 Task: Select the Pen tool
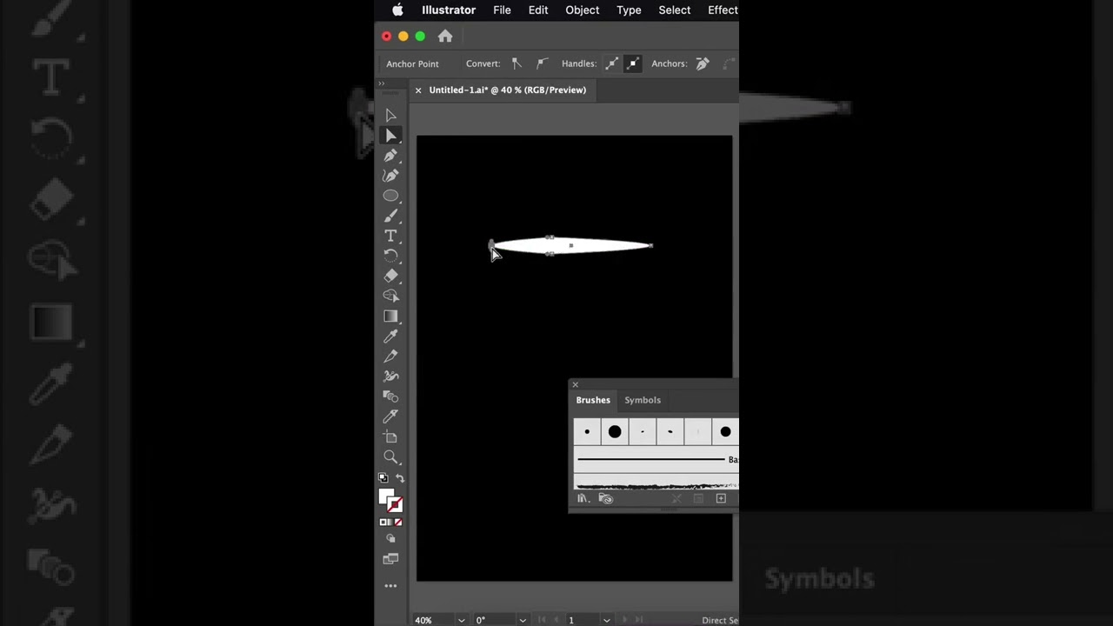click(x=390, y=156)
